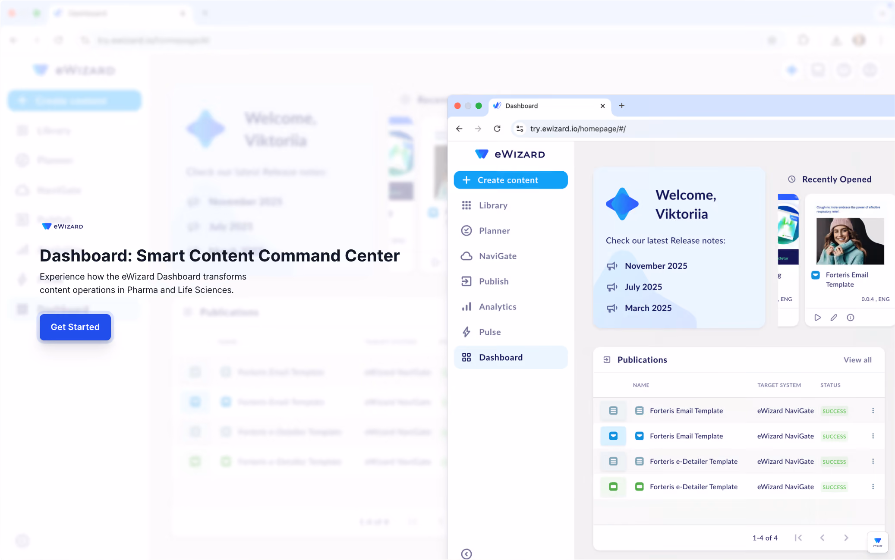Click the NAME column header
895x560 pixels.
click(641, 385)
